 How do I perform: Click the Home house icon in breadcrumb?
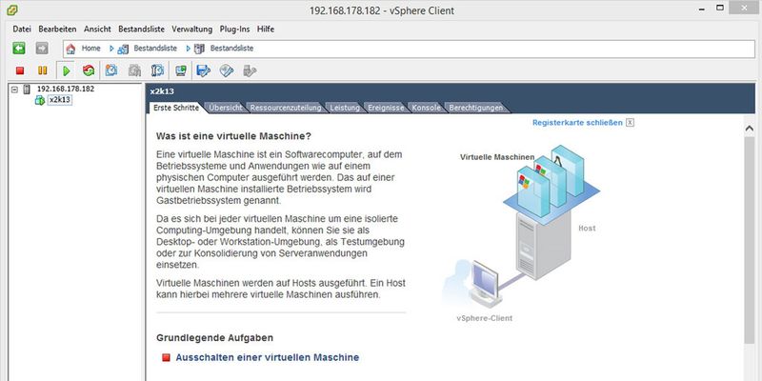pos(70,49)
